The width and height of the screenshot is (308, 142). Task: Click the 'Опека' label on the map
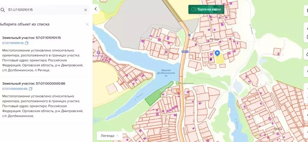click(278, 129)
